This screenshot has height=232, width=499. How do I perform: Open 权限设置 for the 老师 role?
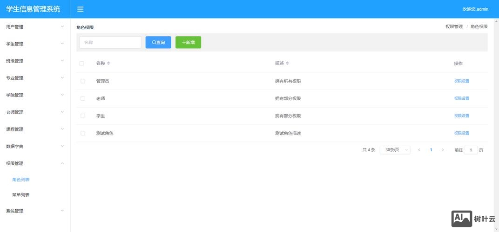tap(461, 98)
